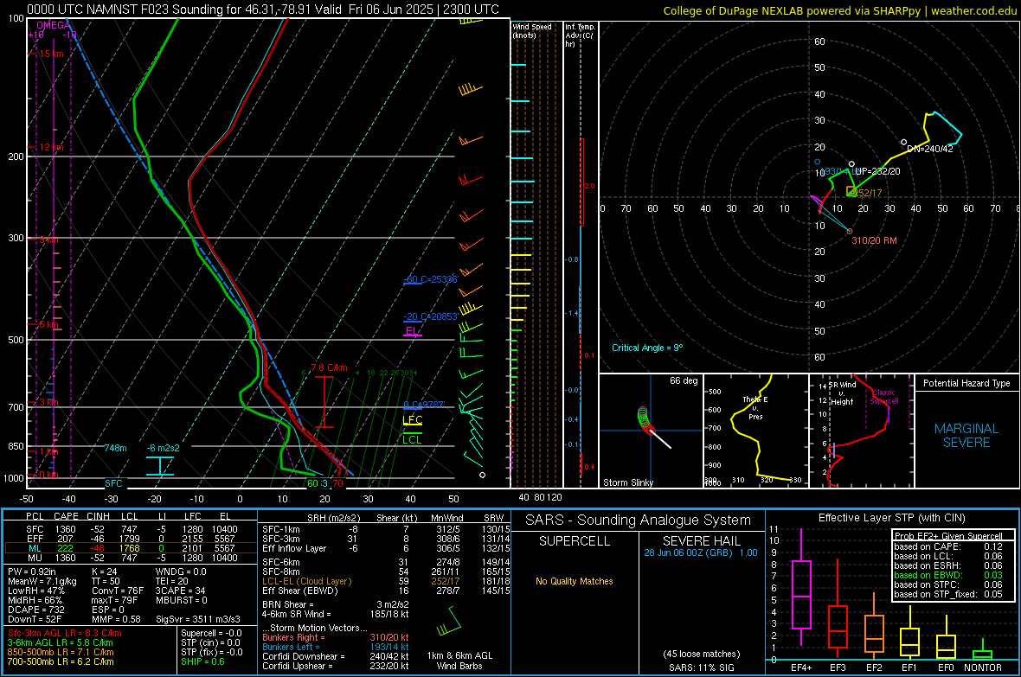The height and width of the screenshot is (677, 1021).
Task: Click the Corfidi Upshear vector line
Action: tap(336, 666)
